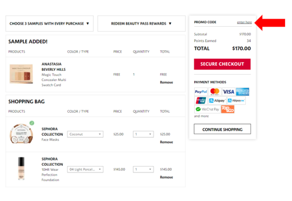
Task: Click the AlipayHK payment icon
Action: (236, 100)
